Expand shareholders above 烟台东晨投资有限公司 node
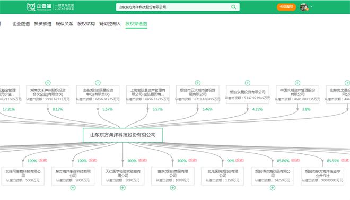This screenshot has height=200, width=350. pos(248,83)
